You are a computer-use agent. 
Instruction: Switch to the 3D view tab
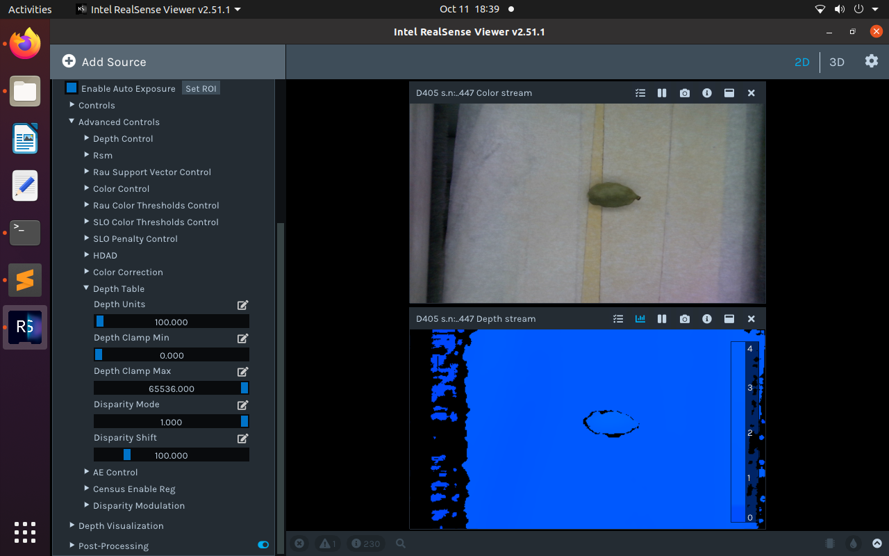837,62
